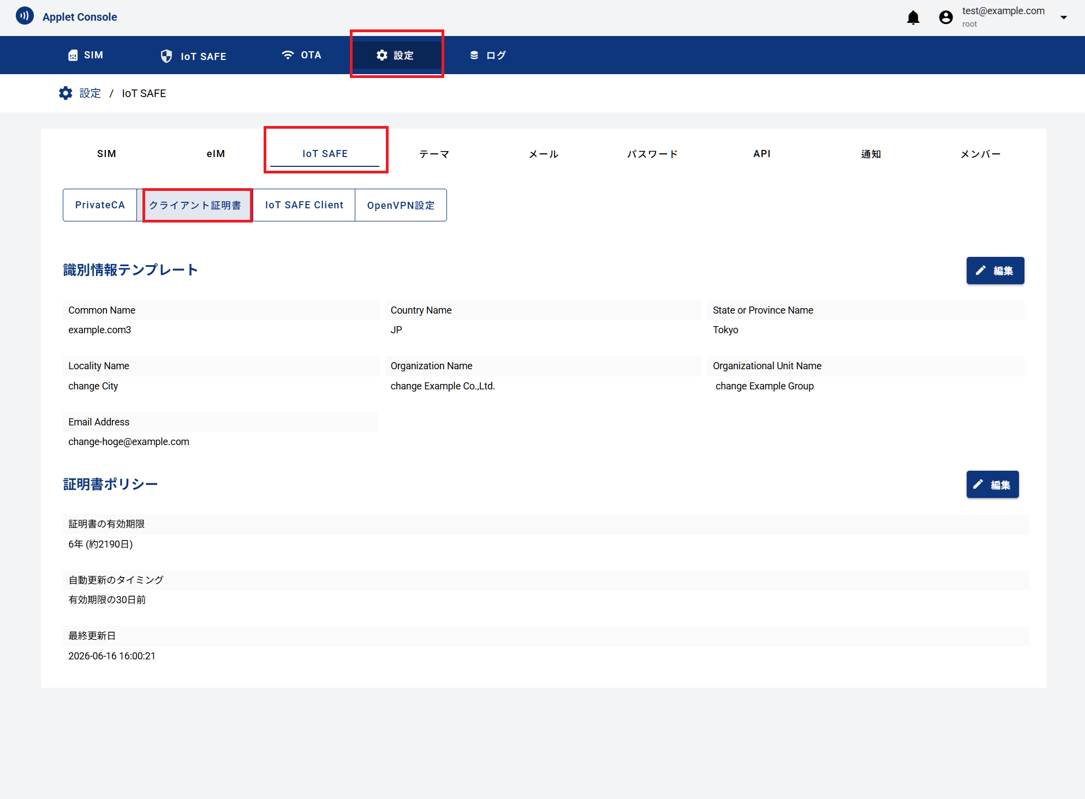Edit the 識別情報テンプレート section
The height and width of the screenshot is (799, 1085).
point(995,271)
